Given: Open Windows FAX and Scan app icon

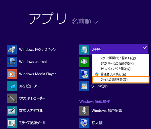Looking at the screenshot, I should coord(12,50).
